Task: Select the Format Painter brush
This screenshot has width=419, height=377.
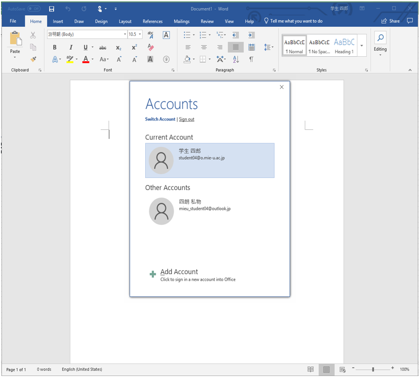Action: click(33, 59)
